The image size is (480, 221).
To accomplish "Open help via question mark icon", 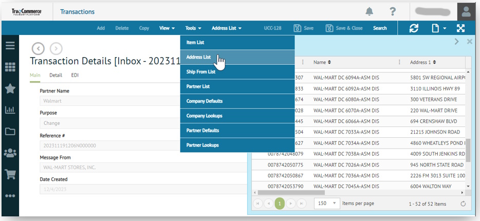I will coord(393,11).
